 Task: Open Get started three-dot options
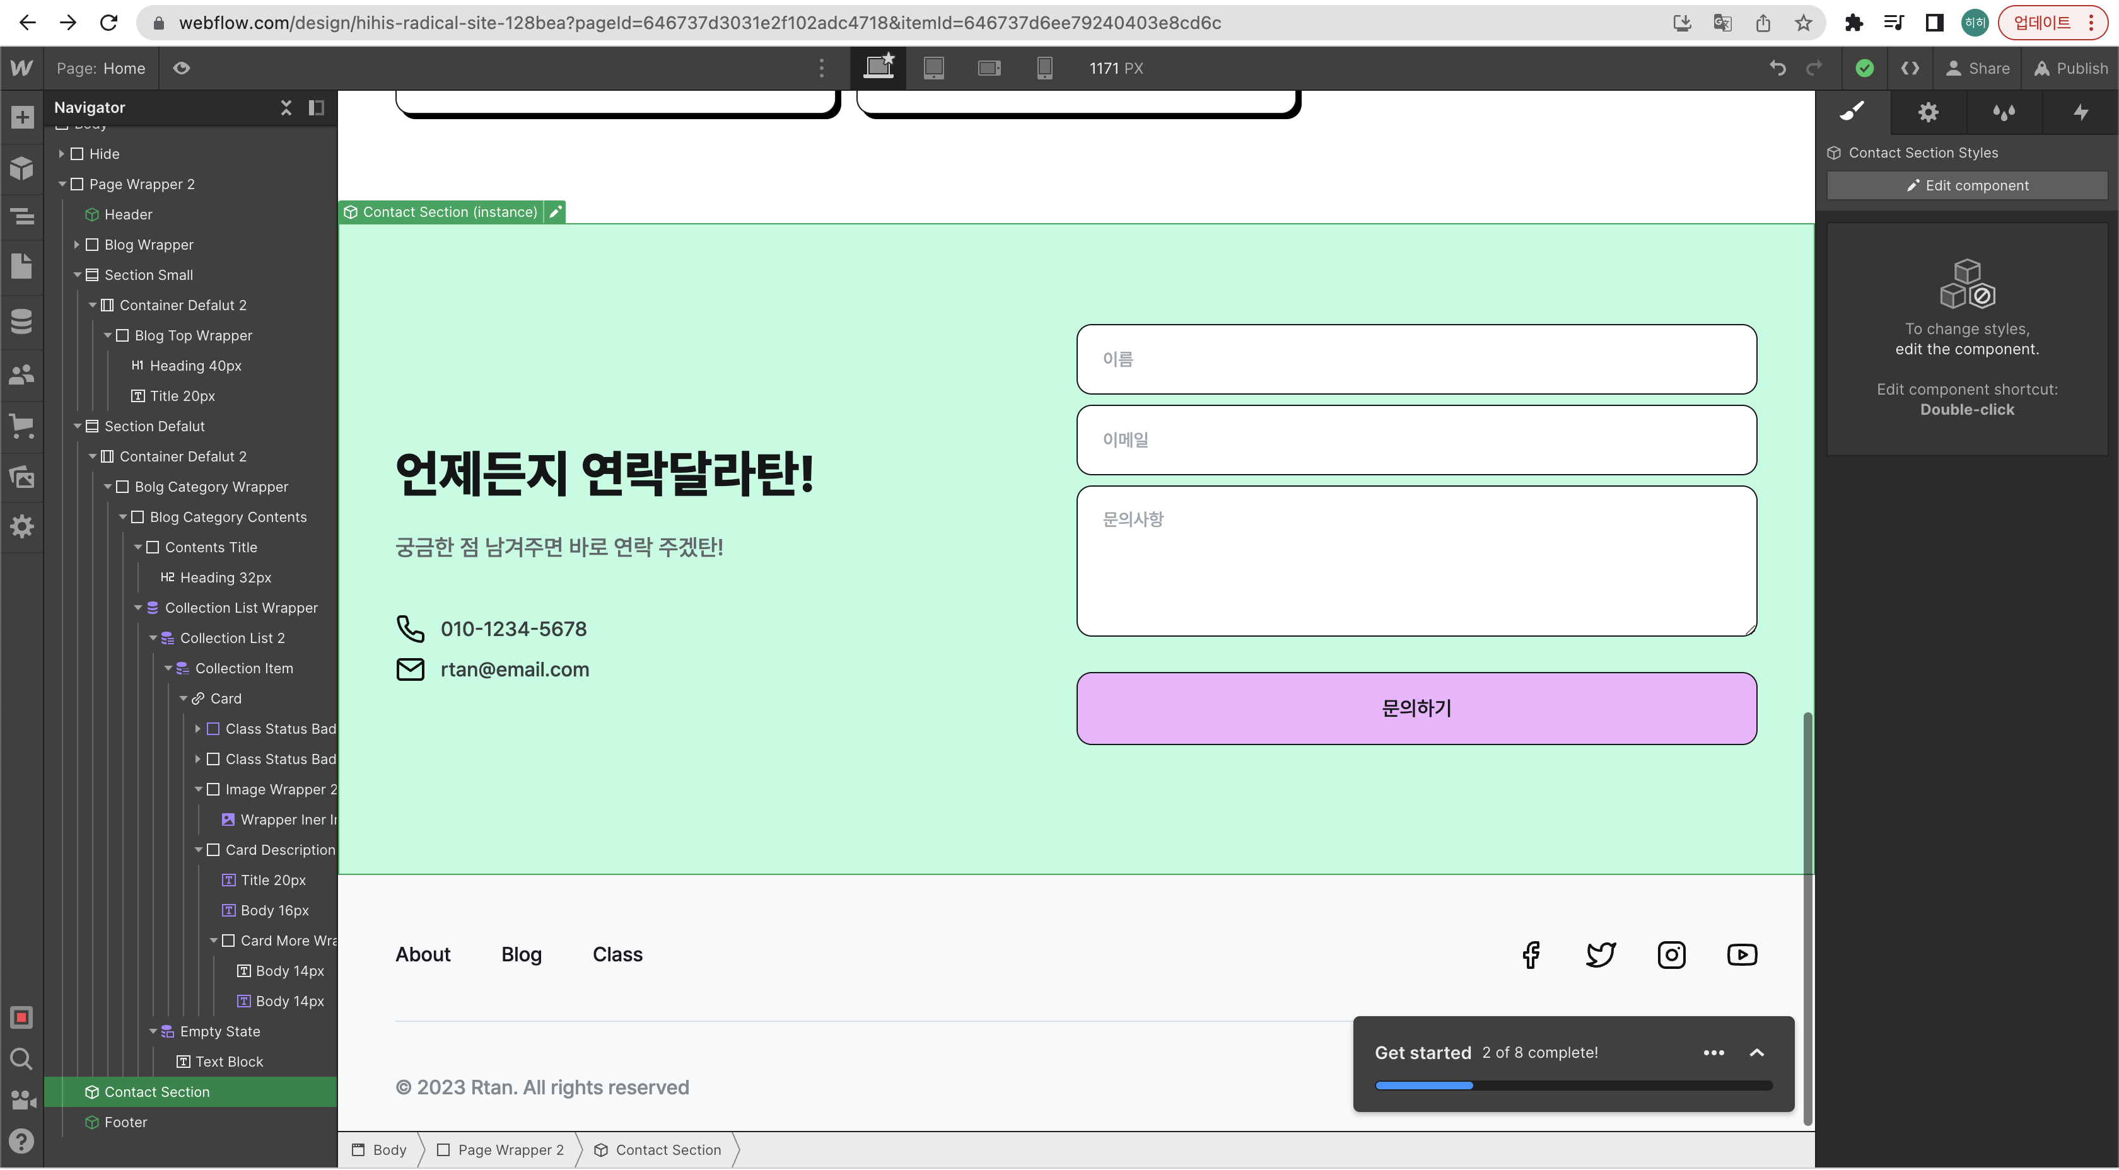coord(1713,1052)
